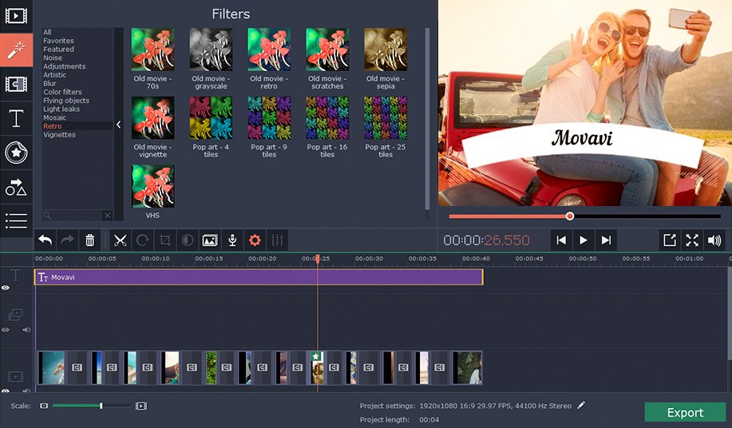This screenshot has width=732, height=428.
Task: Click the Export button
Action: [685, 413]
